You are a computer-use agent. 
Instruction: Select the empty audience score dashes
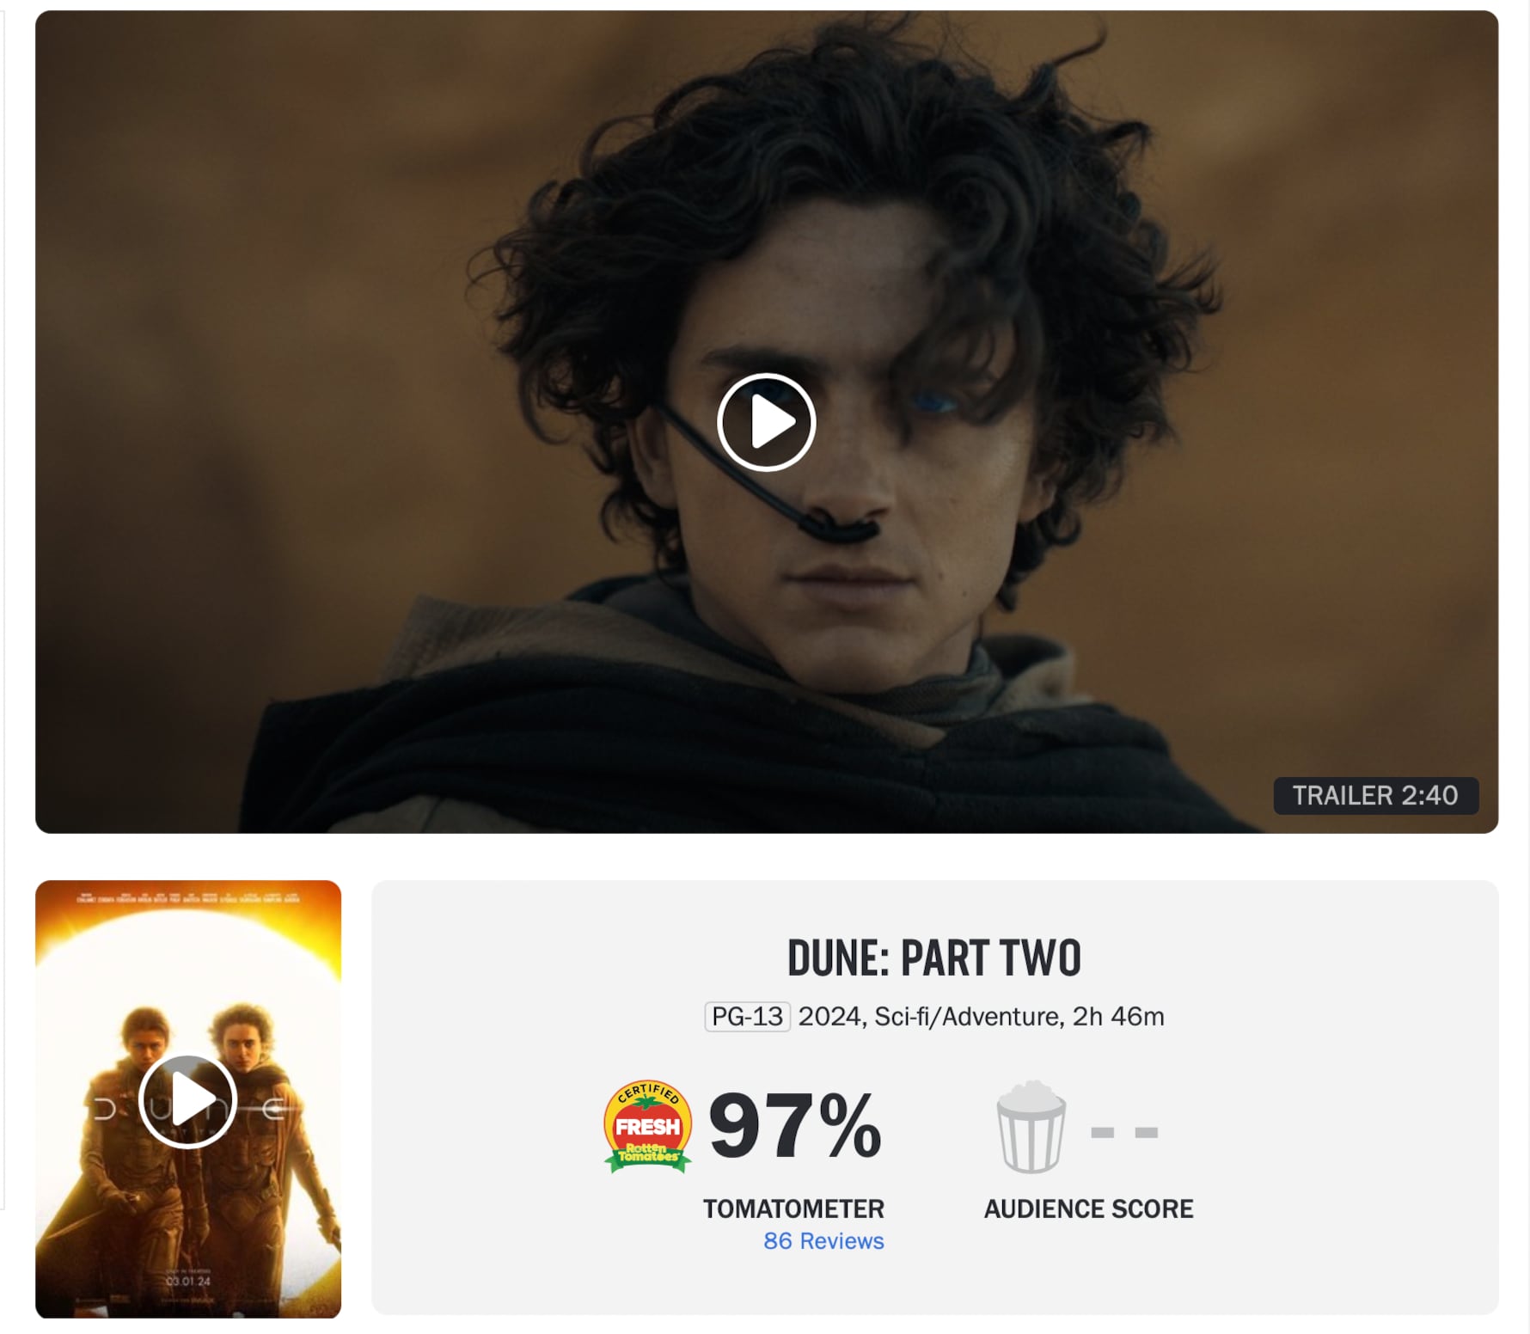[x=1123, y=1132]
